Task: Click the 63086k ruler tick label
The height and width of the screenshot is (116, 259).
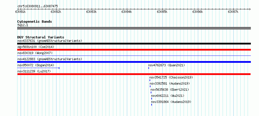Action: coord(198,12)
